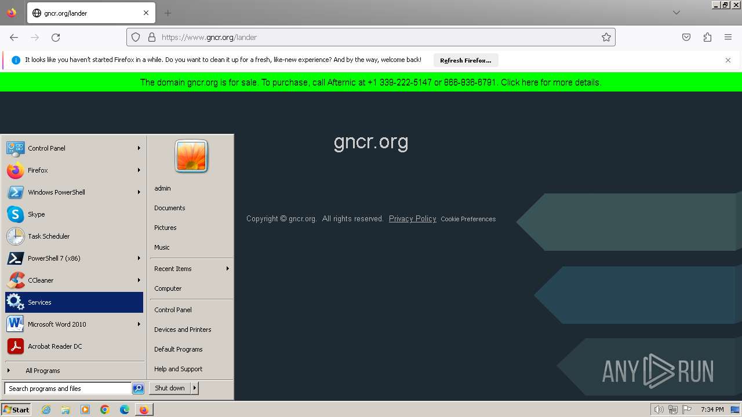Viewport: 742px width, 417px height.
Task: Open Control Panel from pinned programs list
Action: click(x=74, y=148)
